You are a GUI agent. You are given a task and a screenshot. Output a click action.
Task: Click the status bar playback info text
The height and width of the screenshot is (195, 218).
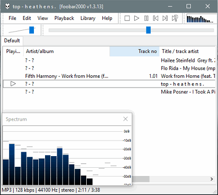coord(51,190)
